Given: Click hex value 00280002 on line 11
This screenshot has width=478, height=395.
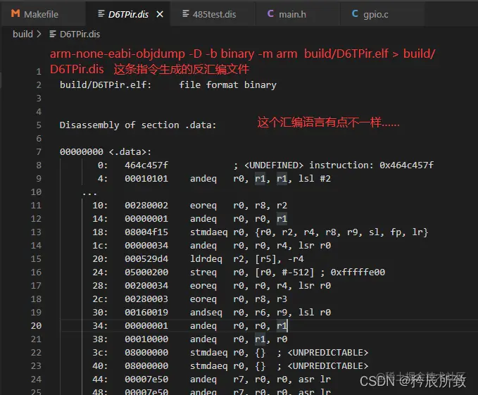Looking at the screenshot, I should click(146, 205).
